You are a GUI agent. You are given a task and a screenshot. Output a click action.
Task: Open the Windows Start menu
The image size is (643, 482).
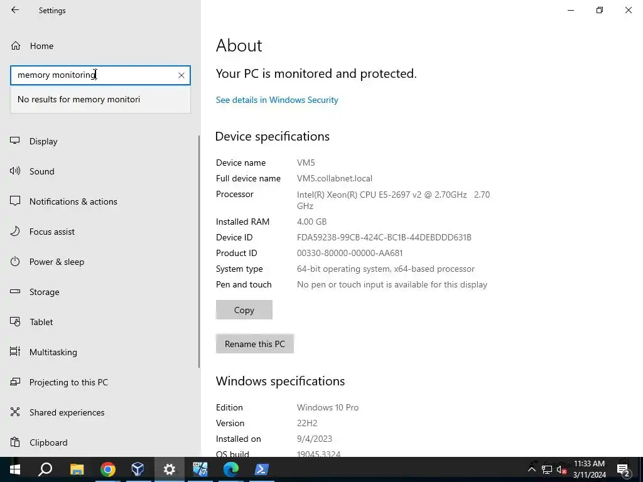click(15, 469)
